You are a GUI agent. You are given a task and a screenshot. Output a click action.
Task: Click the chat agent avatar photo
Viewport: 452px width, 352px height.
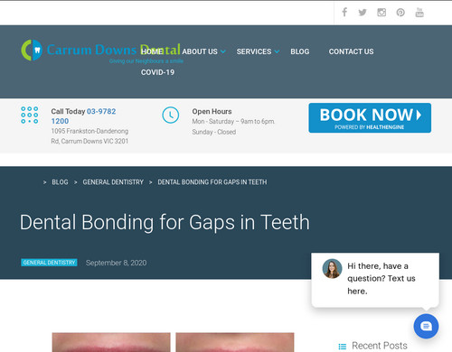point(332,268)
